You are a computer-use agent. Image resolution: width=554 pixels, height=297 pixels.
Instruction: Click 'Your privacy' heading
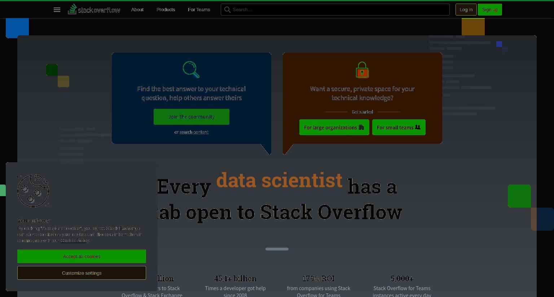coord(34,221)
